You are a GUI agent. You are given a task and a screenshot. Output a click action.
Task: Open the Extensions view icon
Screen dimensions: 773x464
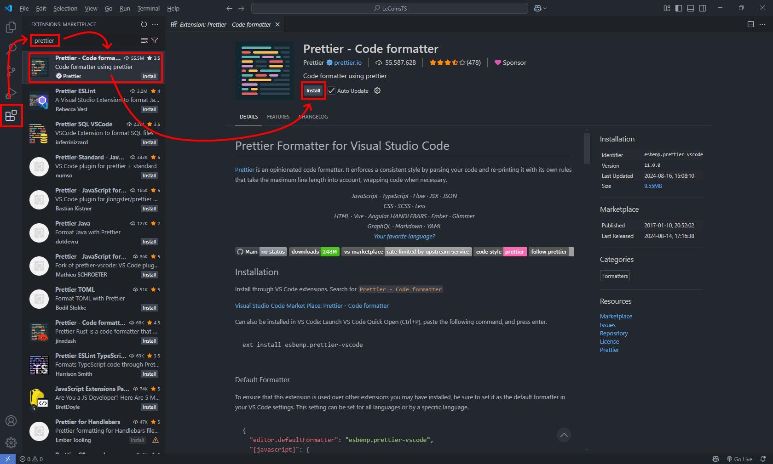(11, 115)
